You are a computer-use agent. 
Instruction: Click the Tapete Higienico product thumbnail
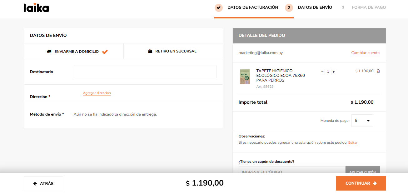point(245,77)
